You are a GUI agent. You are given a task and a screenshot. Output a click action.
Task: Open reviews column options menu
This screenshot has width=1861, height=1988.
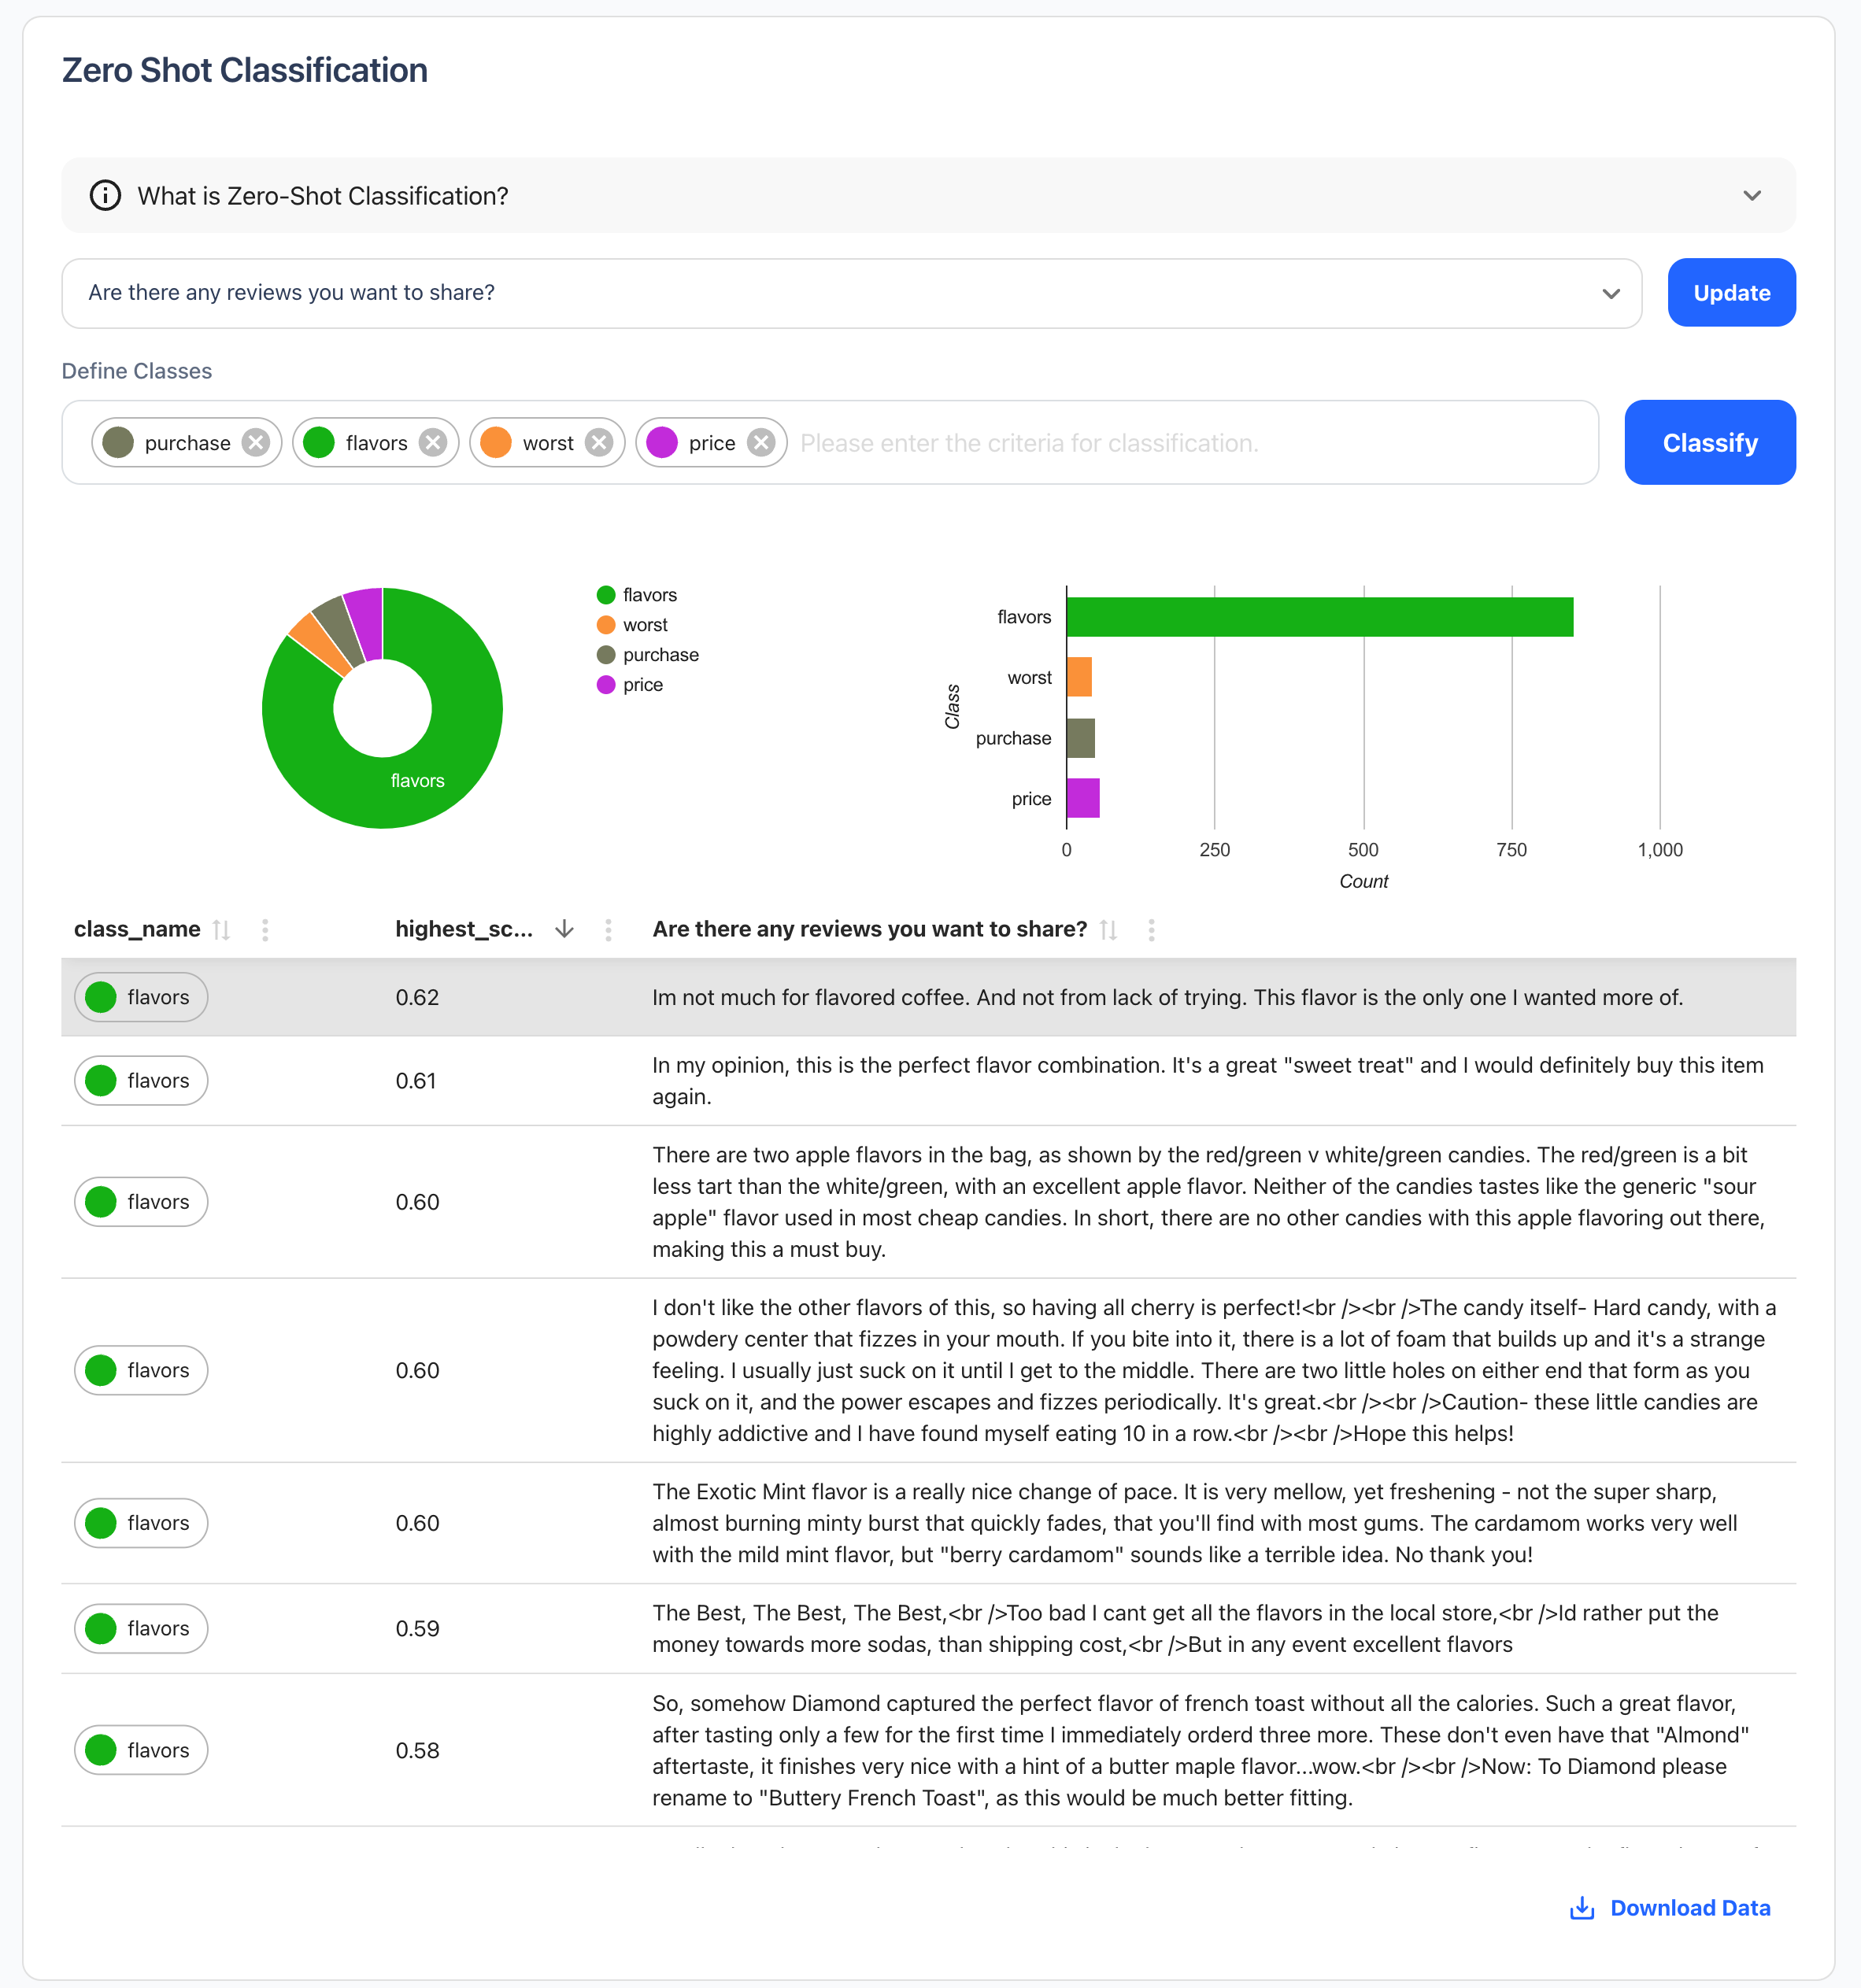click(x=1151, y=930)
